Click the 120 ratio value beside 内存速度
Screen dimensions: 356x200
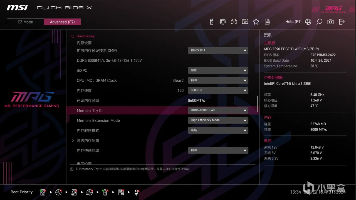pyautogui.click(x=181, y=91)
